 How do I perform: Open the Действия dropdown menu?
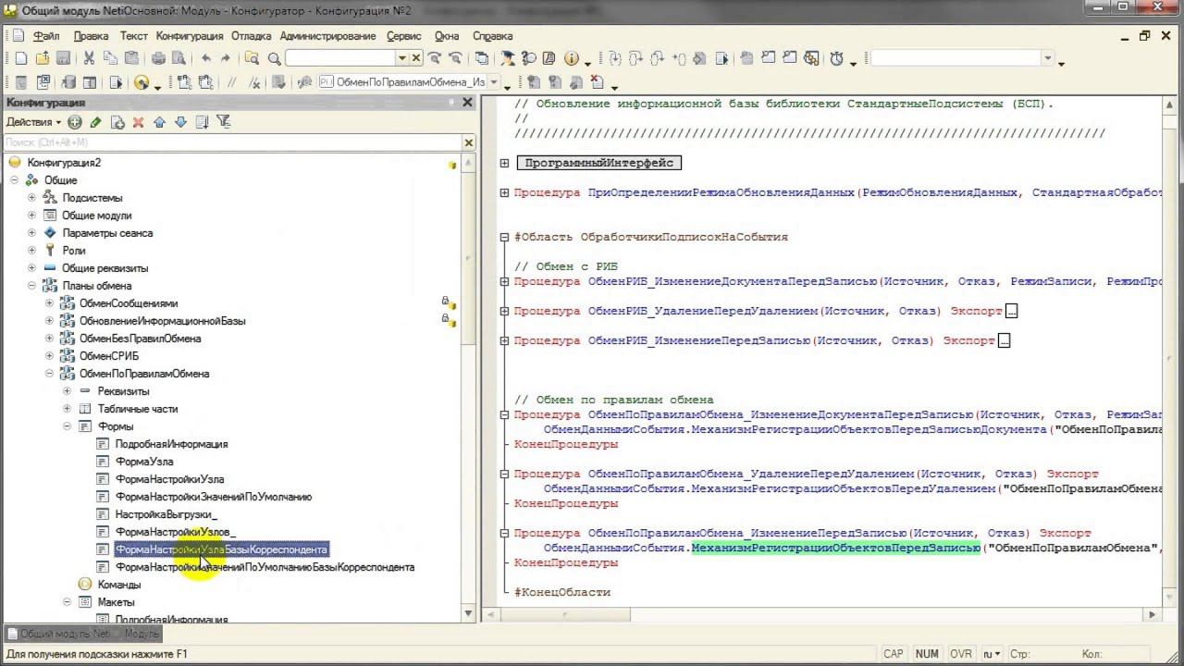(x=33, y=122)
